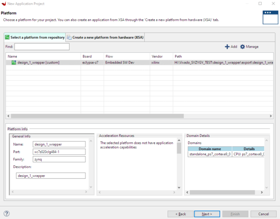
Task: Click the Back button
Action: (180, 213)
